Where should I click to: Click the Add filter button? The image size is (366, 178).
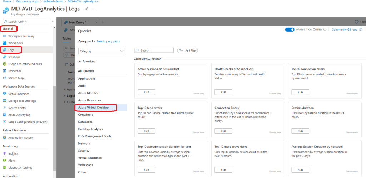[187, 51]
